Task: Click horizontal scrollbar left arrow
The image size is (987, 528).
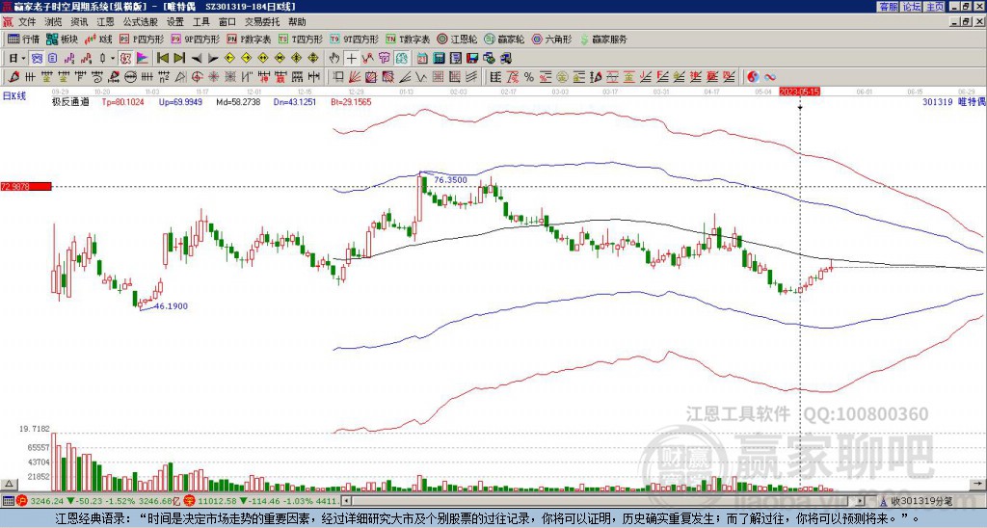Action: [346, 501]
